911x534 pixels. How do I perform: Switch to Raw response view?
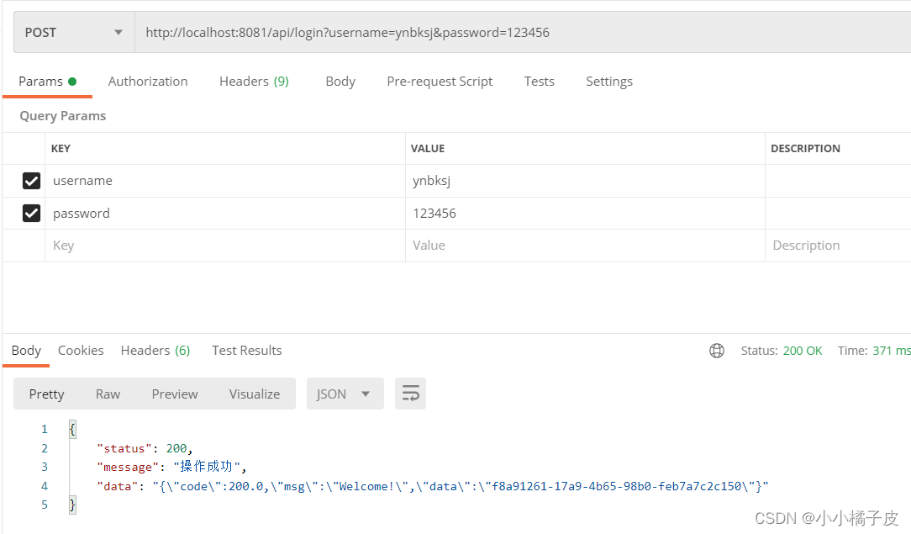pyautogui.click(x=108, y=394)
